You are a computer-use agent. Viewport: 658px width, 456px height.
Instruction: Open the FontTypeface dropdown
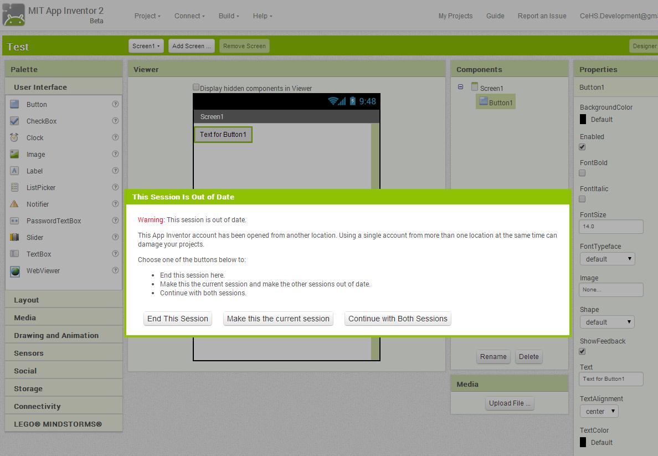607,259
